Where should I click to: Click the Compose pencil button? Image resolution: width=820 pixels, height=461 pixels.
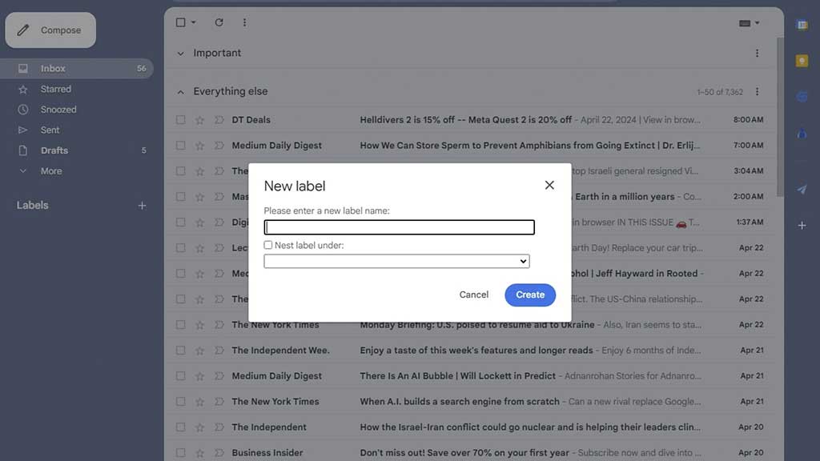tap(50, 30)
